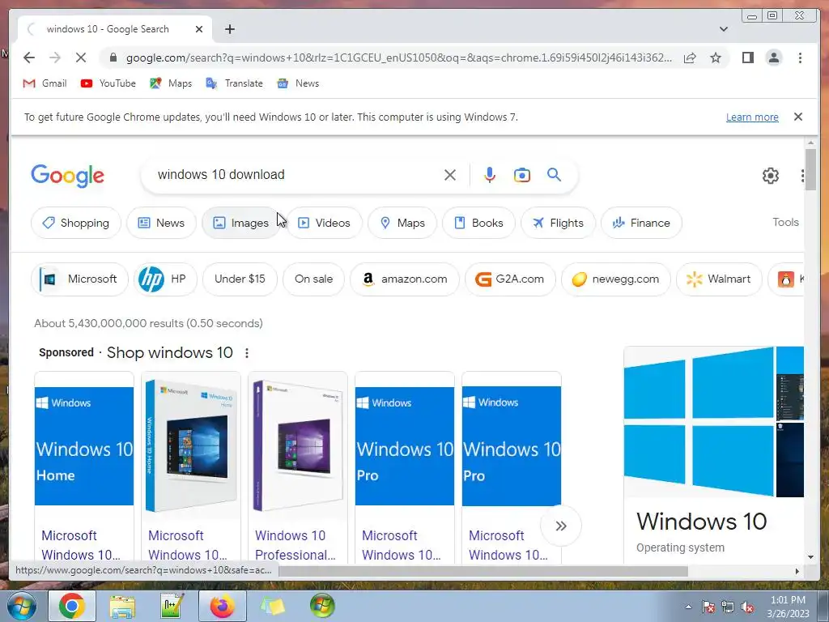The height and width of the screenshot is (622, 829).
Task: Stop loading the page
Action: (80, 58)
